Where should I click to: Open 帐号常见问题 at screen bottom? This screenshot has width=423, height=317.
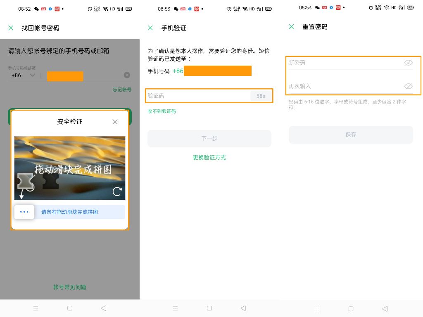point(69,287)
